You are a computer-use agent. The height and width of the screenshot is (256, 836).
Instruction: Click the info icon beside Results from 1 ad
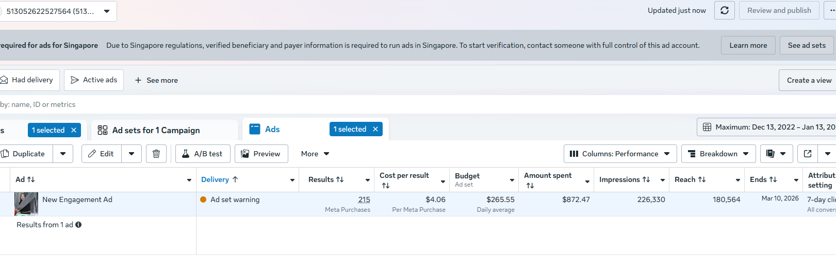(78, 225)
